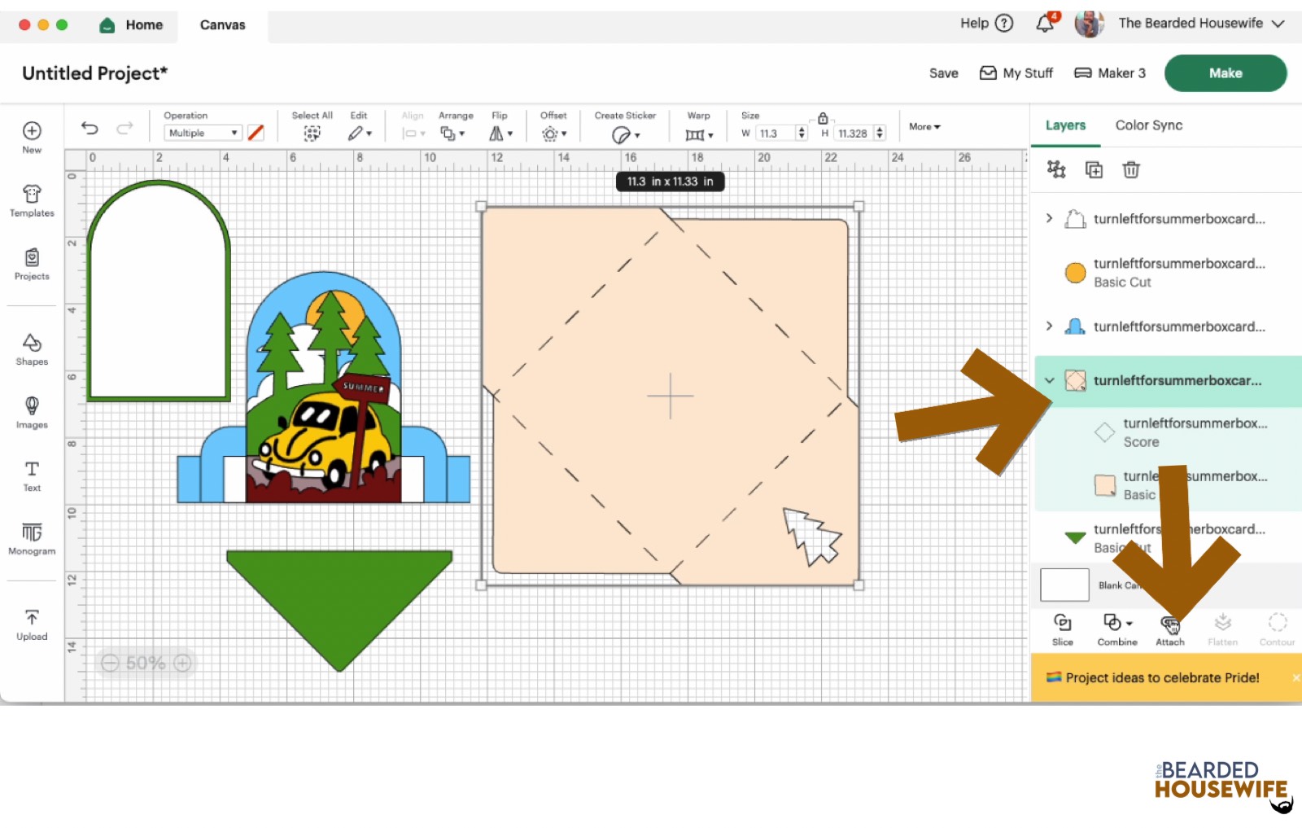1302x828 pixels.
Task: Click the width size input field
Action: pyautogui.click(x=776, y=134)
